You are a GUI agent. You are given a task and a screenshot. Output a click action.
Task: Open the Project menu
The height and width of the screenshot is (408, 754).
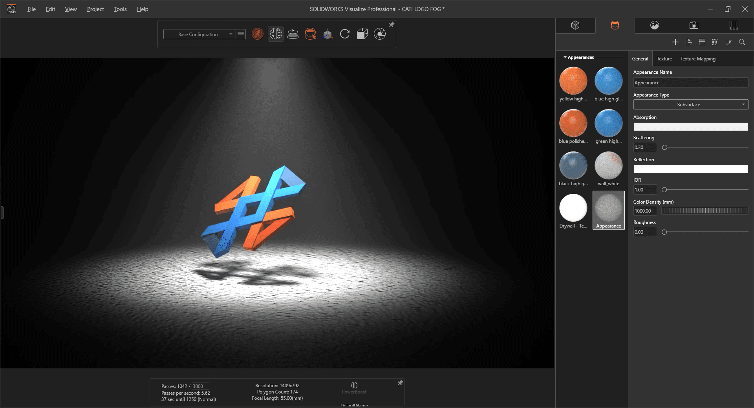pos(95,9)
